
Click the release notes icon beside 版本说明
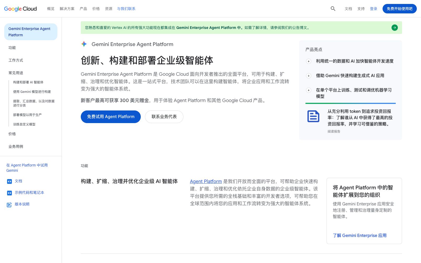9,205
